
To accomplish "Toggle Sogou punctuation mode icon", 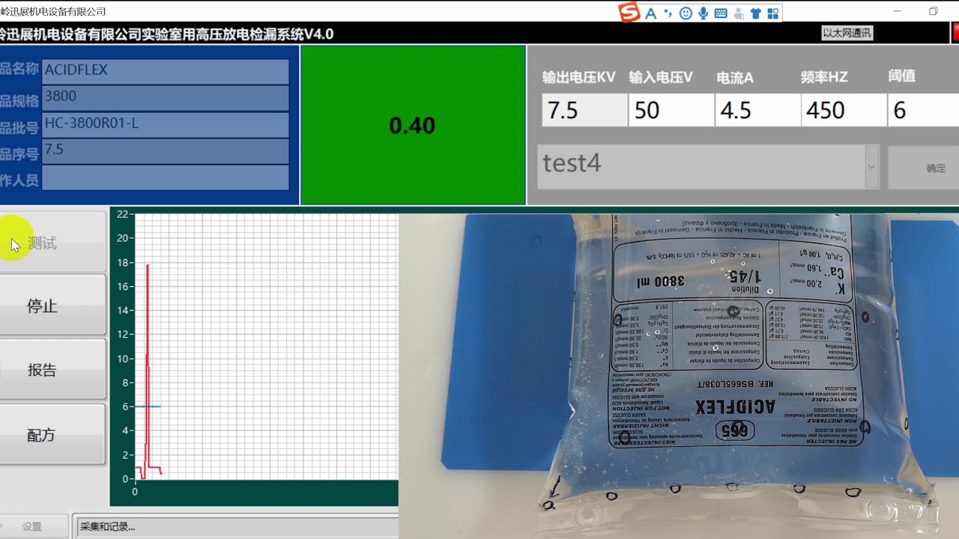I will tap(668, 13).
